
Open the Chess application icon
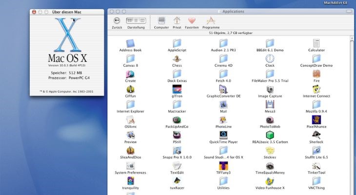point(177,58)
